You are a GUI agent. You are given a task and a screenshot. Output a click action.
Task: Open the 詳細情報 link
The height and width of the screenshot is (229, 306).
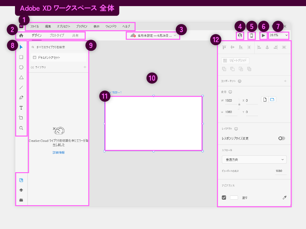coord(58,152)
